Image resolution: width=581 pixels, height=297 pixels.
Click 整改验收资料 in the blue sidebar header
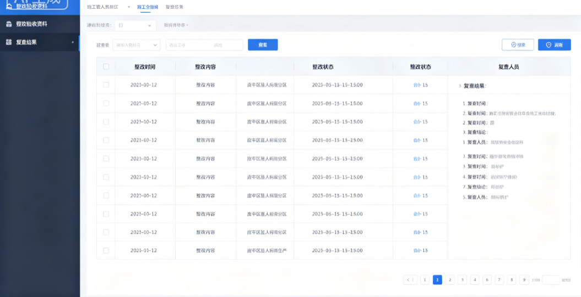(31, 6)
